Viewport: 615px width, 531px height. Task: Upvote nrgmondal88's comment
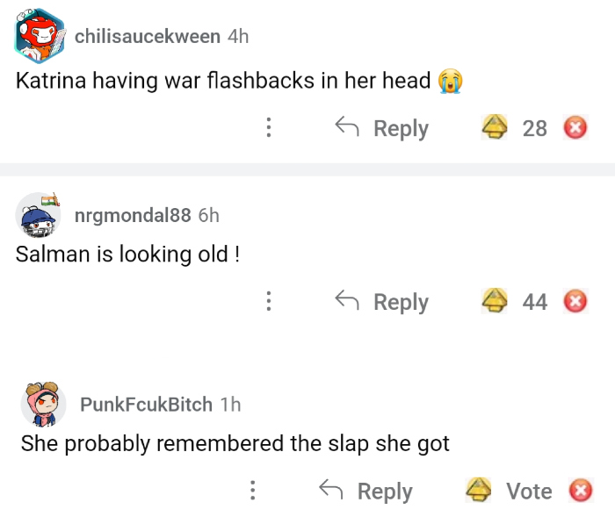[x=496, y=302]
